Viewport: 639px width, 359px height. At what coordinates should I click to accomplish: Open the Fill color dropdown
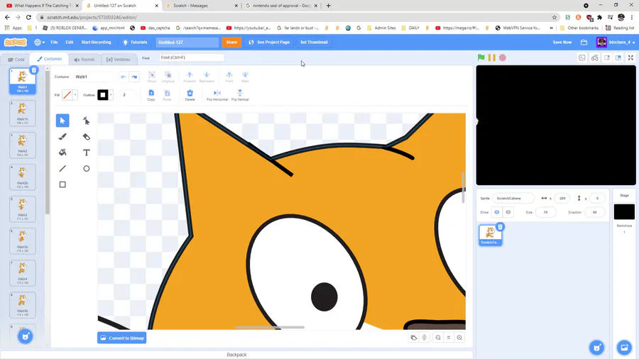(75, 95)
